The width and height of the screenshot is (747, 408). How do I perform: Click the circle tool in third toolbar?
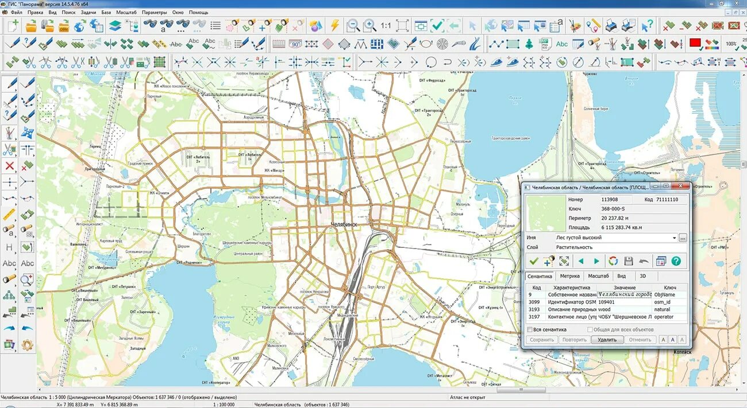(431, 62)
